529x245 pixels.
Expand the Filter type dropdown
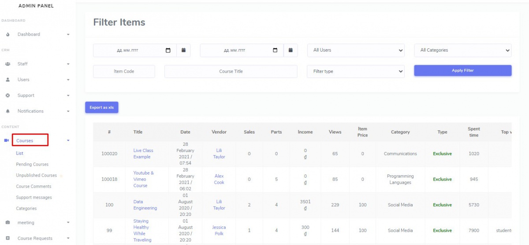pyautogui.click(x=355, y=71)
